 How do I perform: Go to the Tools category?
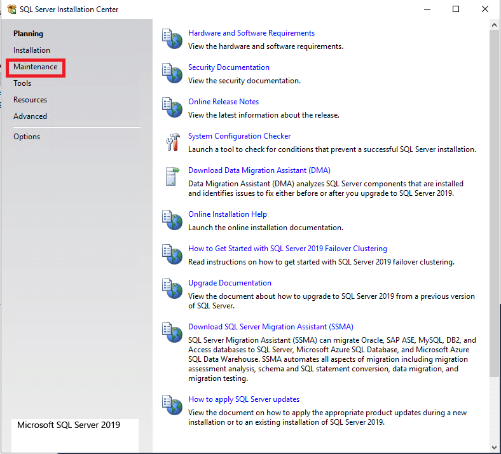point(22,83)
